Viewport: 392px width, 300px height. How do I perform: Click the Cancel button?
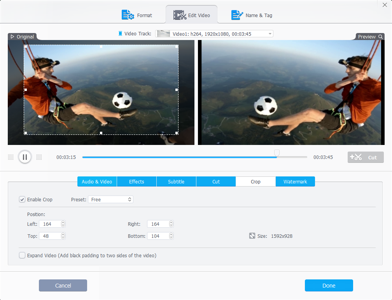[x=63, y=286]
